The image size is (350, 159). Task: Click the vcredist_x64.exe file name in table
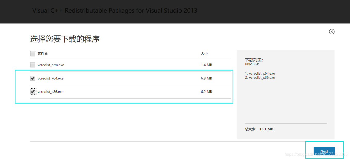tap(51, 78)
